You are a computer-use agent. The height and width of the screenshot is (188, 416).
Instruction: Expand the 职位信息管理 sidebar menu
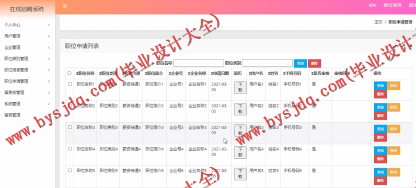(x=28, y=70)
